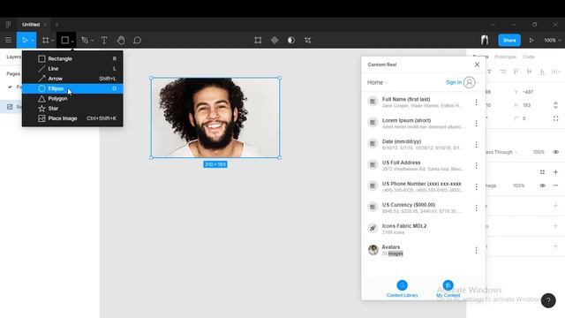Select the Move tool arrow

[25, 40]
